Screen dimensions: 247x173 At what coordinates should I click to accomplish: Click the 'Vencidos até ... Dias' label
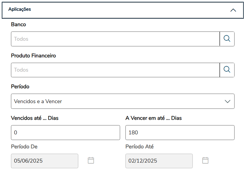pyautogui.click(x=35, y=118)
